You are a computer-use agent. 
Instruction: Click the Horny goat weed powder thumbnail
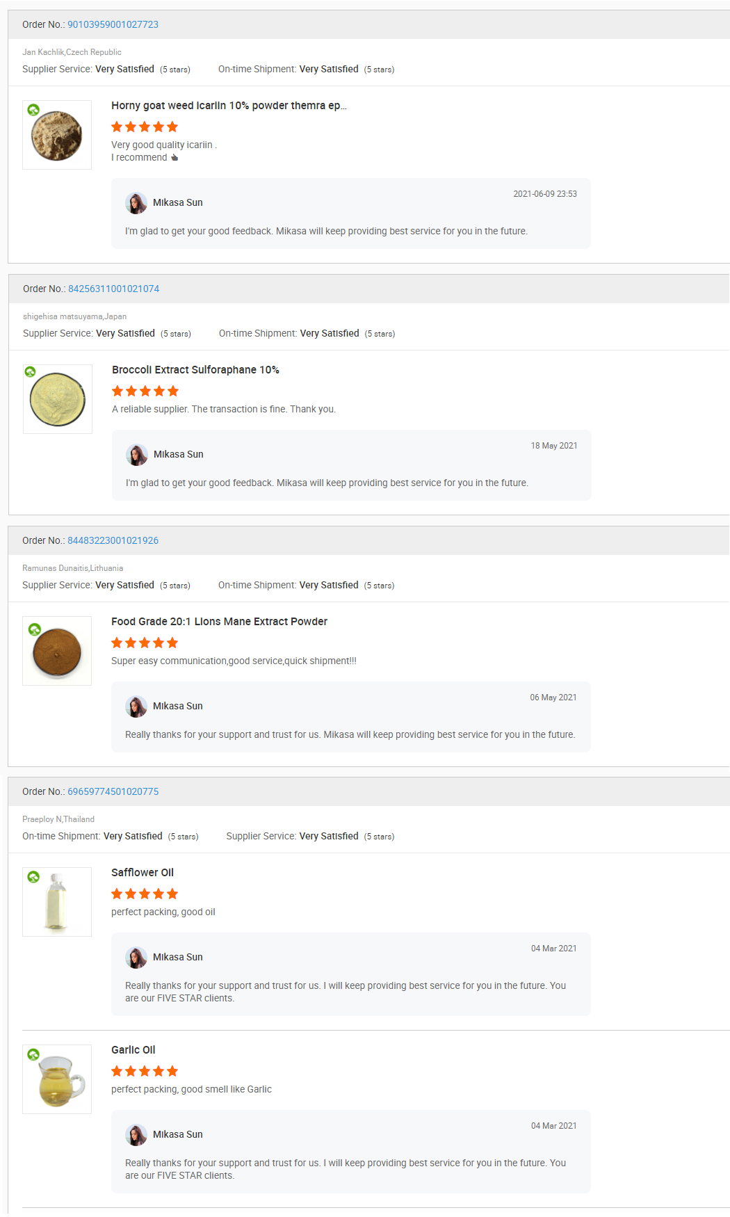click(x=57, y=136)
